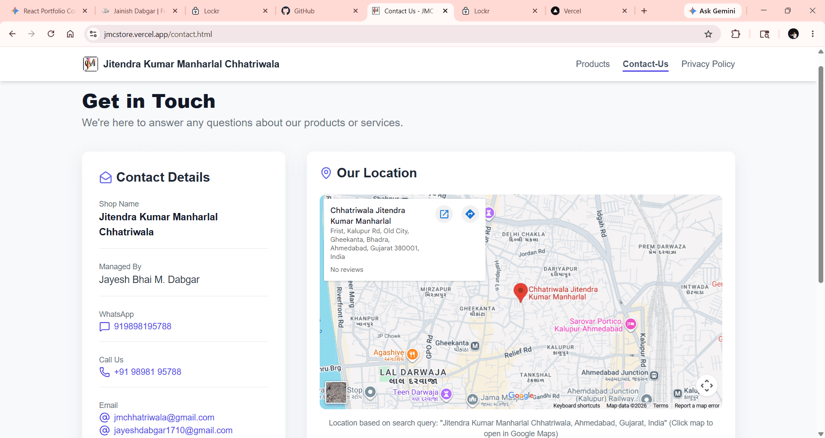The height and width of the screenshot is (438, 825).
Task: Click the blue Directions icon on map card
Action: [470, 214]
